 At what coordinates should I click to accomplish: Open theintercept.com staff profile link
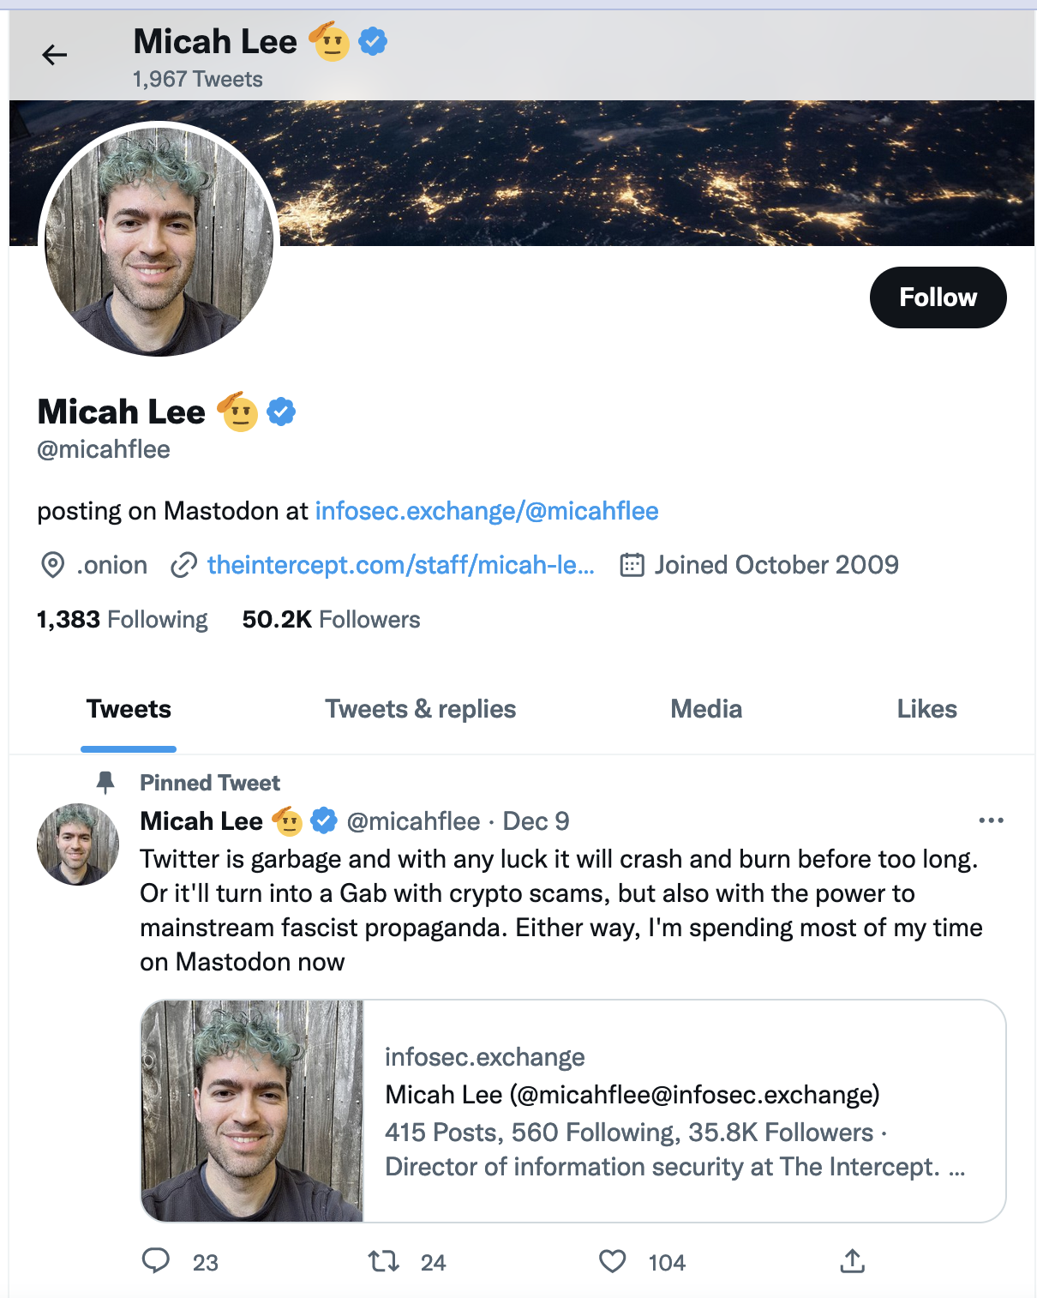[x=399, y=564]
